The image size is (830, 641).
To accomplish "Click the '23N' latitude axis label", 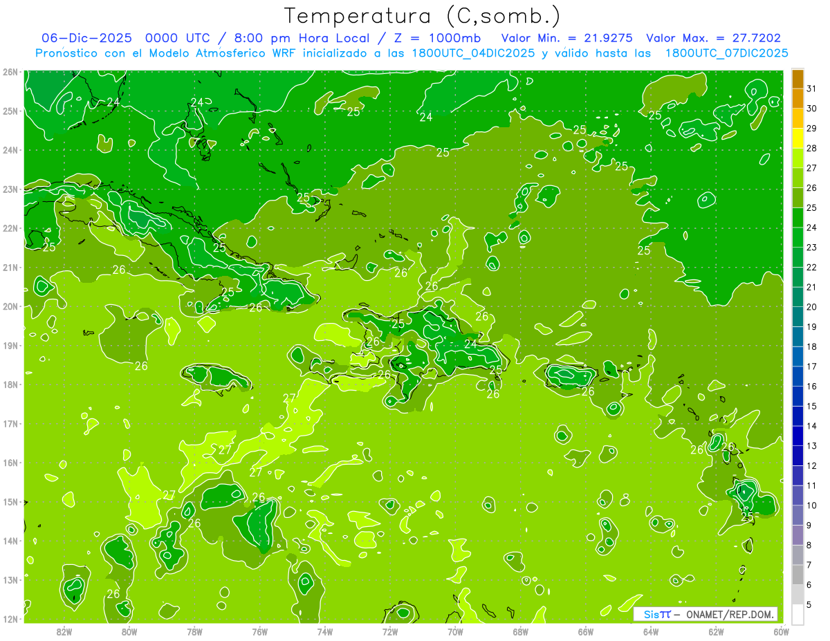I will [10, 189].
